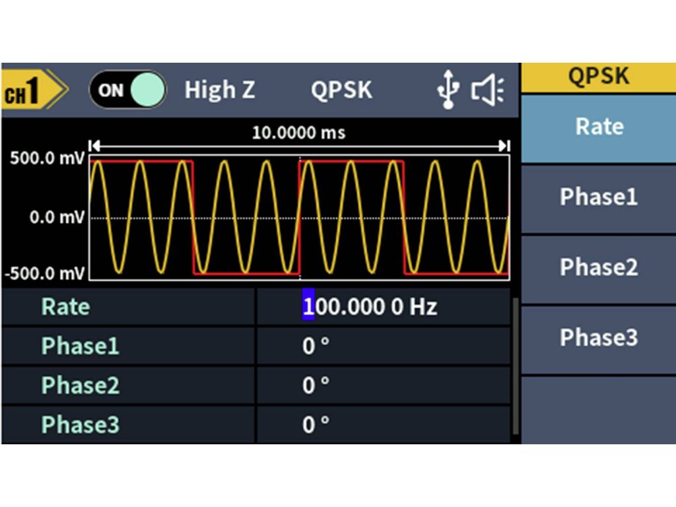Click the QPSK side menu title
Screen dimensions: 676x507
pos(599,77)
